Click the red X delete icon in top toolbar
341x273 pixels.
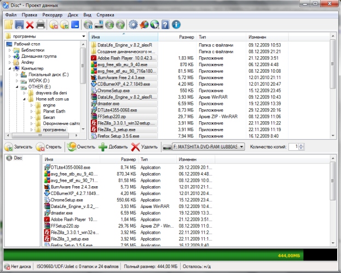point(30,25)
